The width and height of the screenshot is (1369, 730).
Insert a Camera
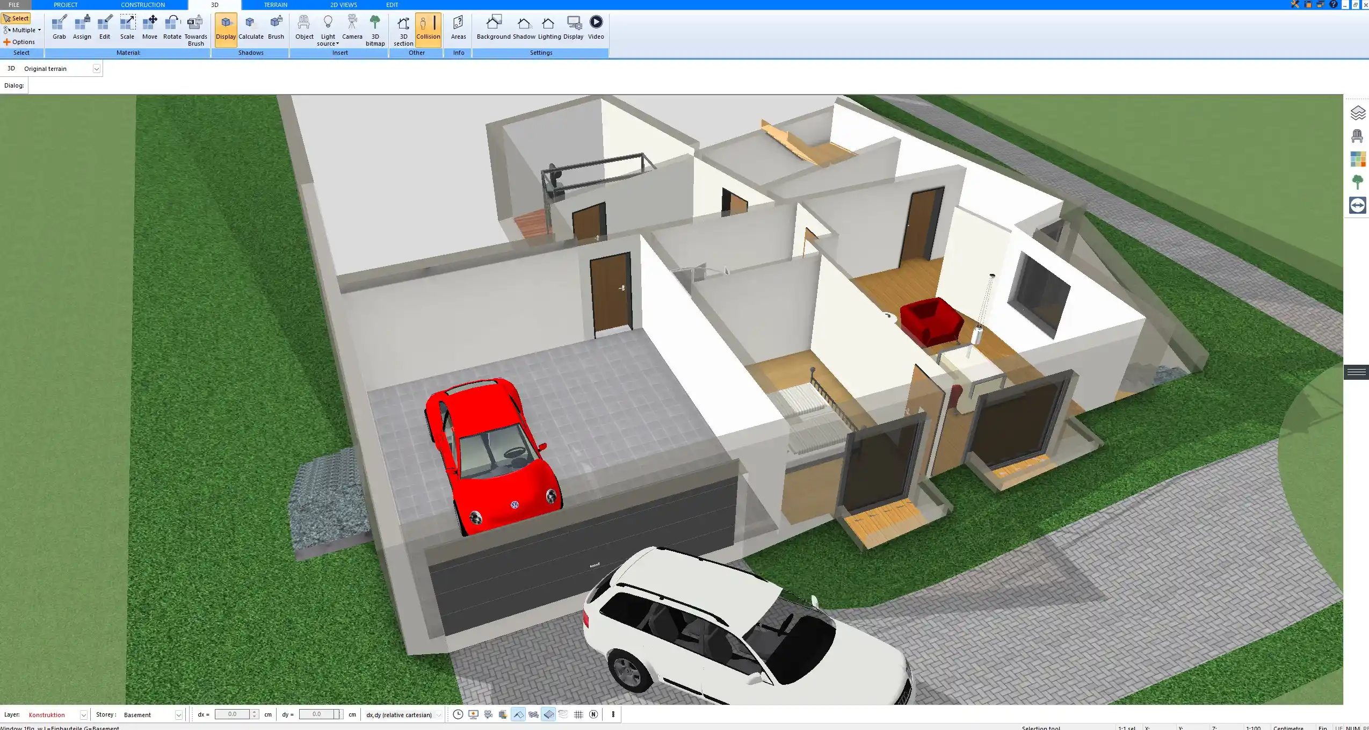pos(352,28)
